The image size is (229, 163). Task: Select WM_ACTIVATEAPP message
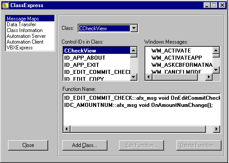coord(179,57)
